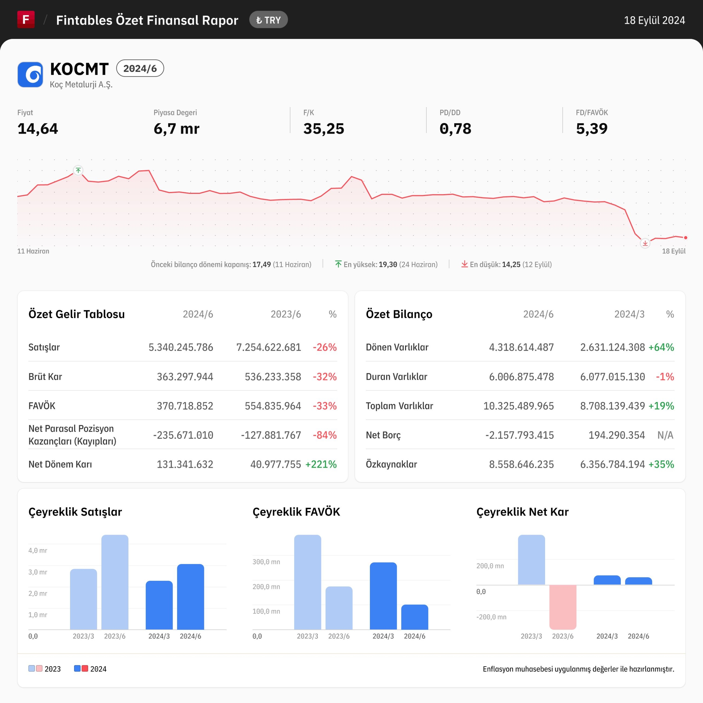The width and height of the screenshot is (703, 703).
Task: Click the red 2024 legend swatch
Action: [85, 668]
